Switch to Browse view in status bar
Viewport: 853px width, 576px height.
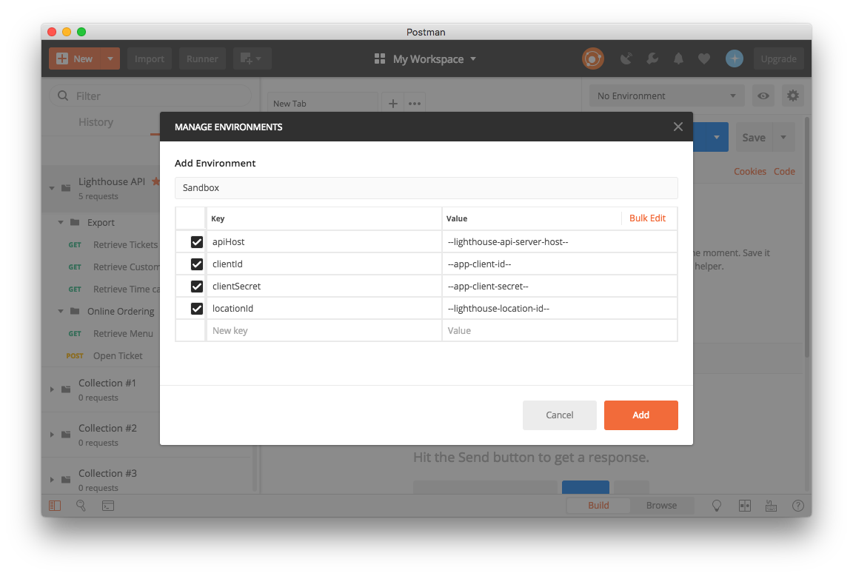(661, 506)
